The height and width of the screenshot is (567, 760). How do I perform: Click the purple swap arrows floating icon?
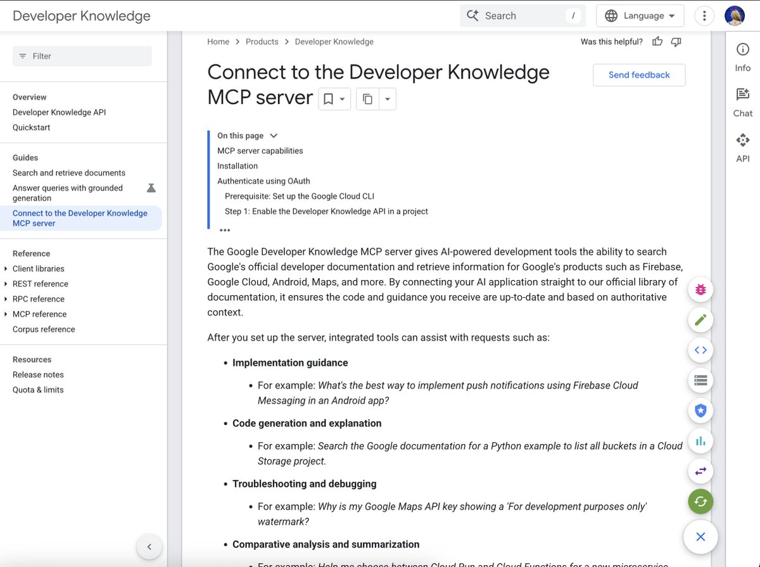(700, 472)
